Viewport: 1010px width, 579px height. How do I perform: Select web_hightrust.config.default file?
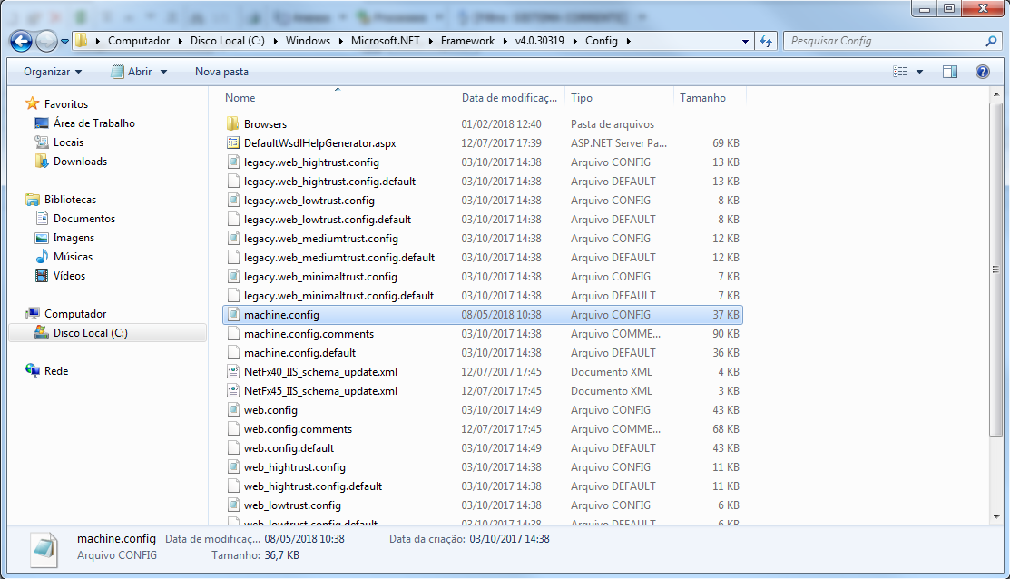[312, 486]
